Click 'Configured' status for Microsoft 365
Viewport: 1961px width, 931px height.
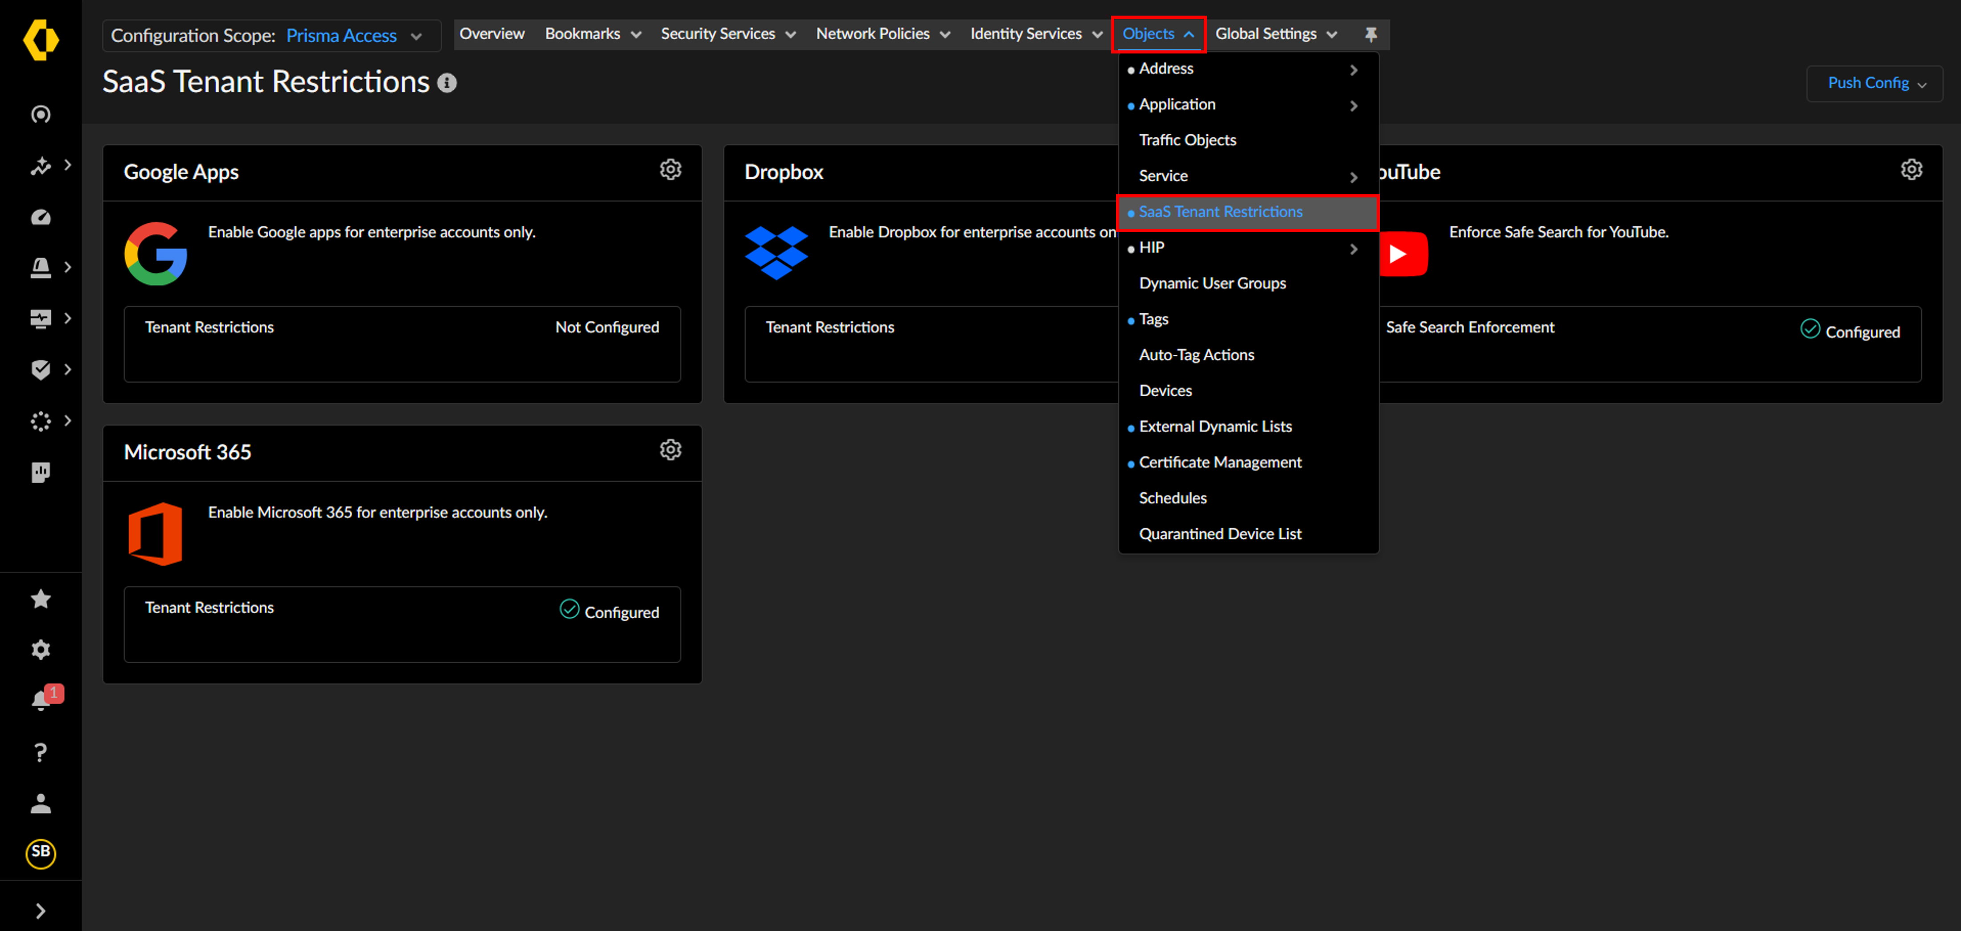pos(610,611)
